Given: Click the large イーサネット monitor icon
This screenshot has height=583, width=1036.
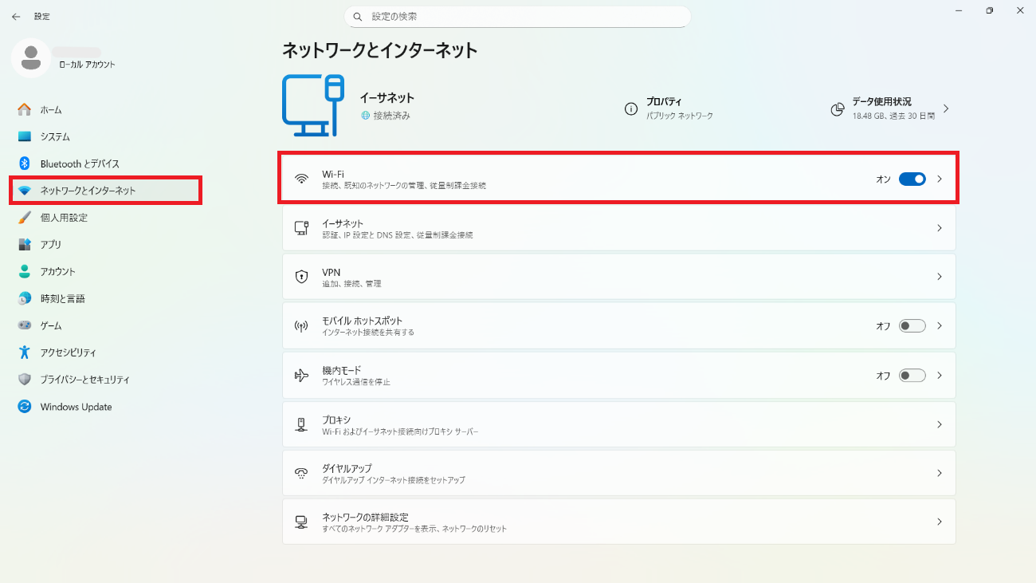Looking at the screenshot, I should pyautogui.click(x=312, y=105).
